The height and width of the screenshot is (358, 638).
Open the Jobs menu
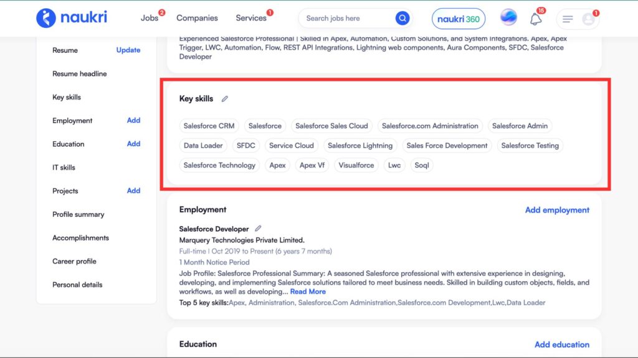point(150,18)
